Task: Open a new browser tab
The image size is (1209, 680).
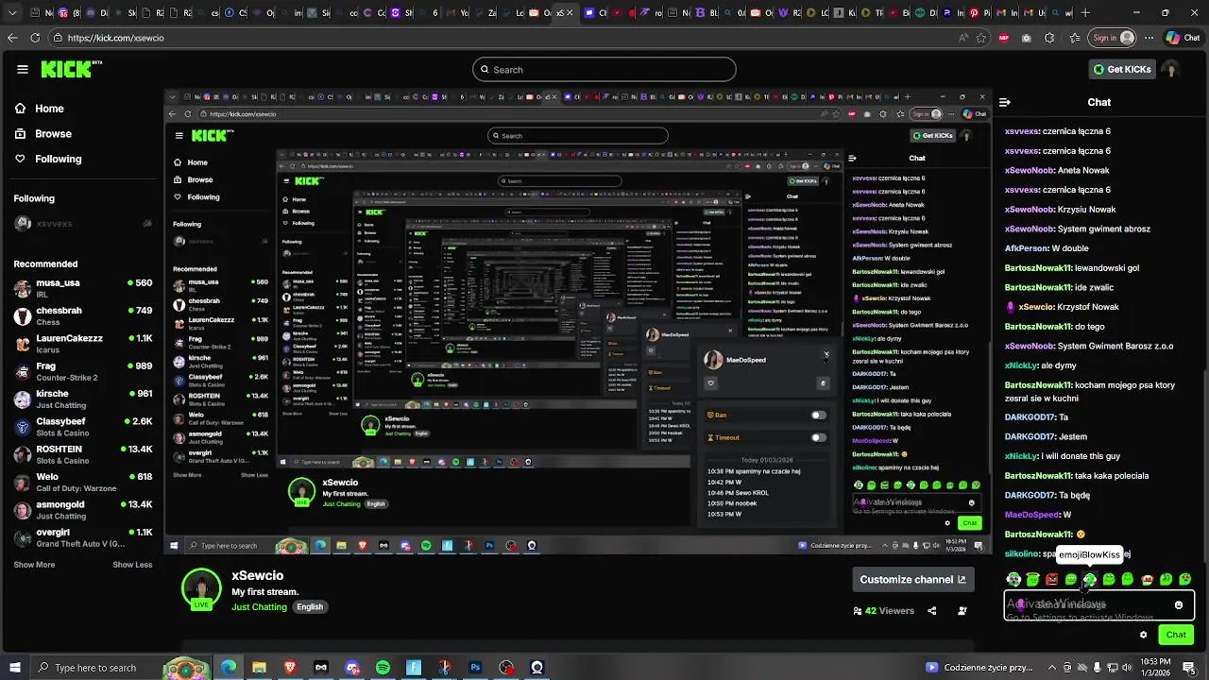Action: [x=1085, y=13]
